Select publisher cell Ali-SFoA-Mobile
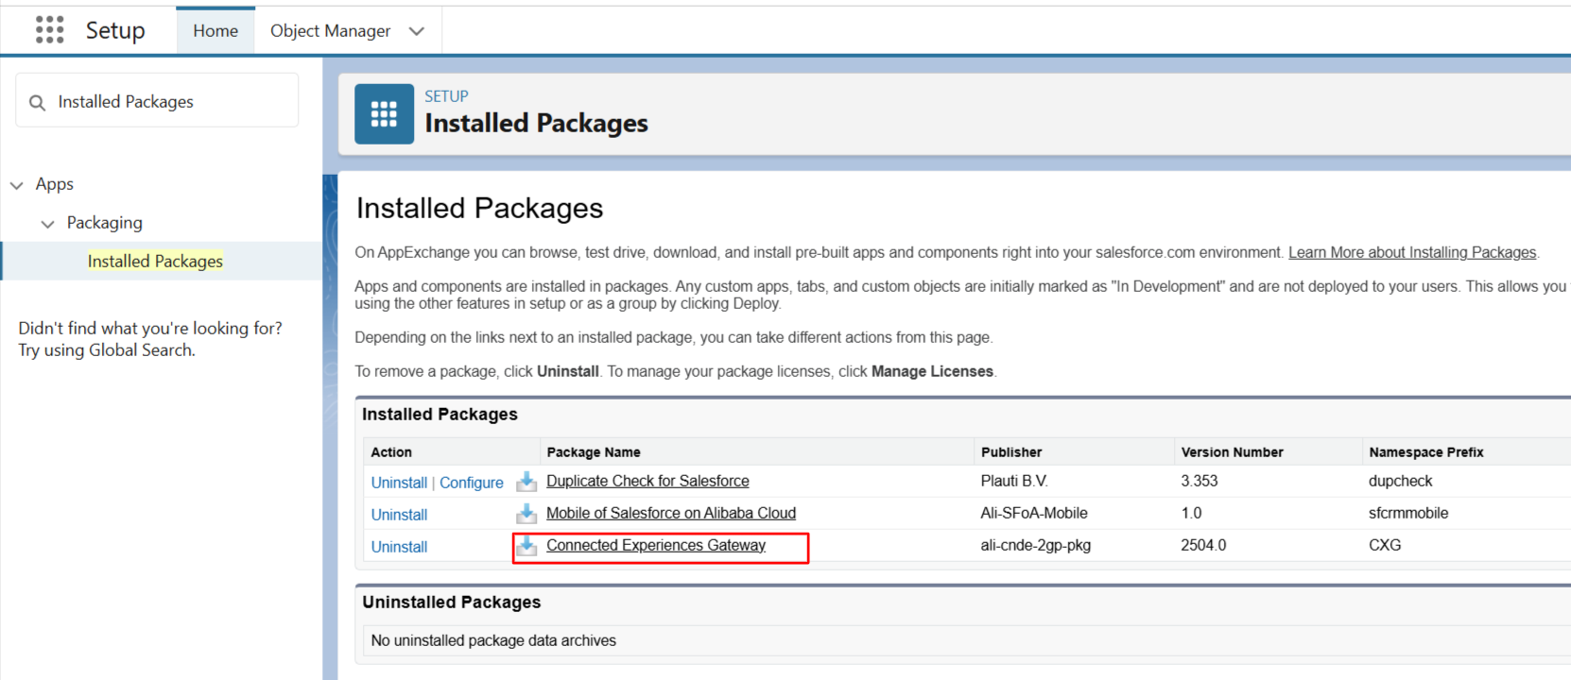The width and height of the screenshot is (1571, 680). click(1034, 513)
